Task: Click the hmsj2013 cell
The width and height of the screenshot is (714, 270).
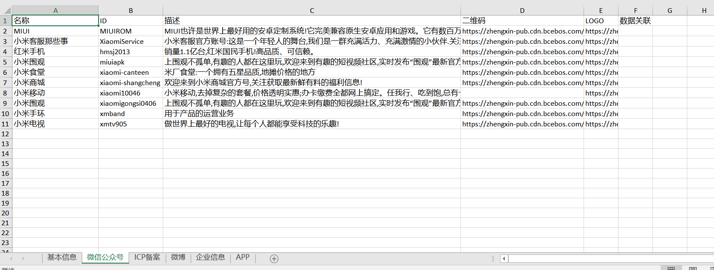Action: 131,52
